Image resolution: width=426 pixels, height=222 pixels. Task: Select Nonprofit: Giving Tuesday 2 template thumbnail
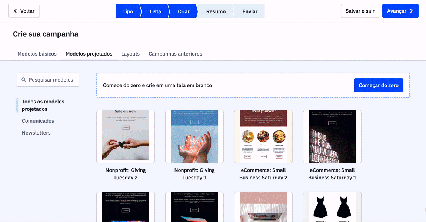coord(126,136)
